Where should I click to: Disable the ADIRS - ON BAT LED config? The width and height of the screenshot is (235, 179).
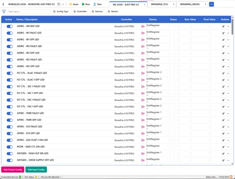[x=9, y=26]
